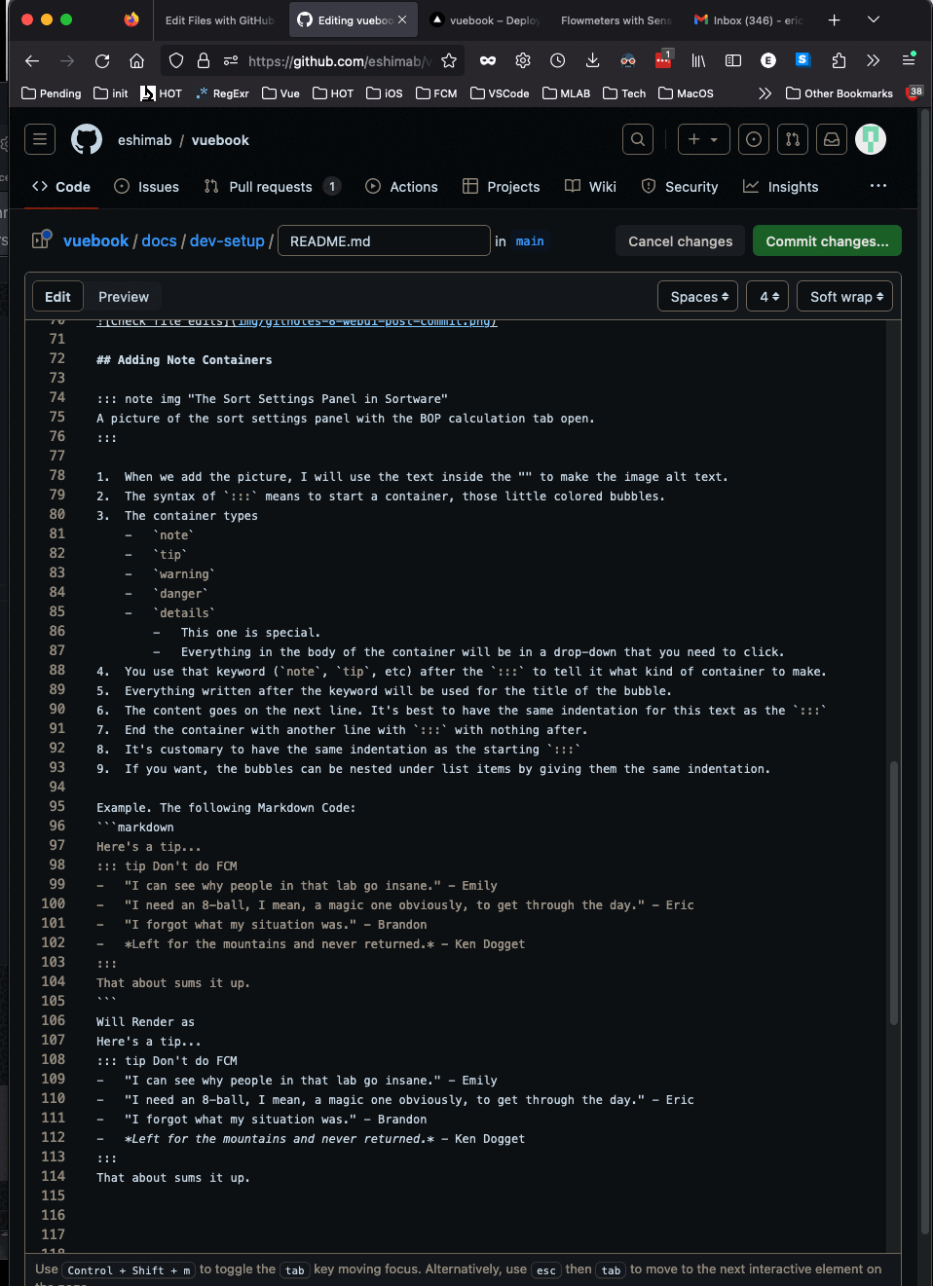Switch to the Code tab
933x1286 pixels.
tap(61, 187)
